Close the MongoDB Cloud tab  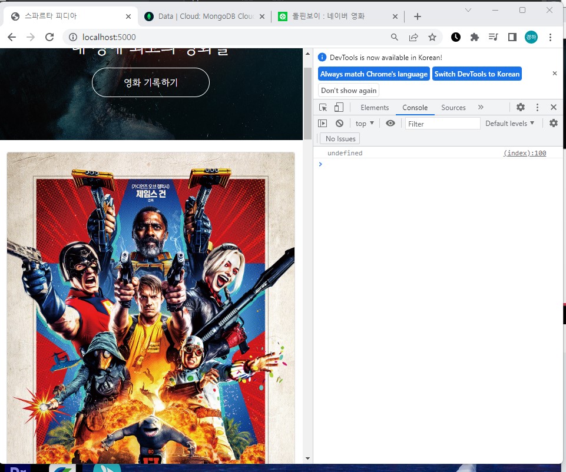point(262,16)
